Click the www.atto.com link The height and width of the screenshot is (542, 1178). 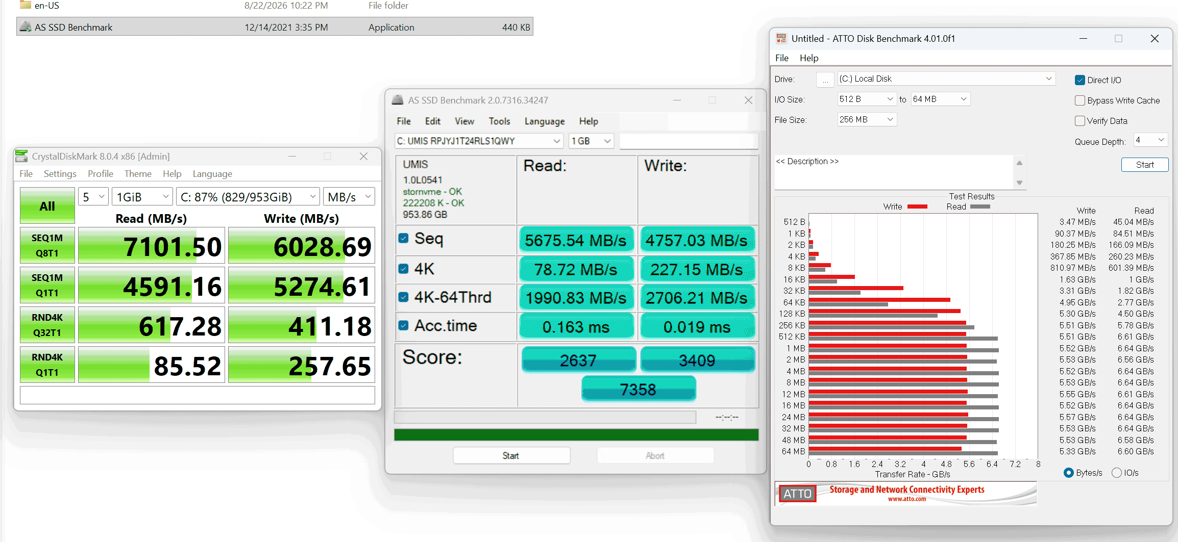point(906,499)
